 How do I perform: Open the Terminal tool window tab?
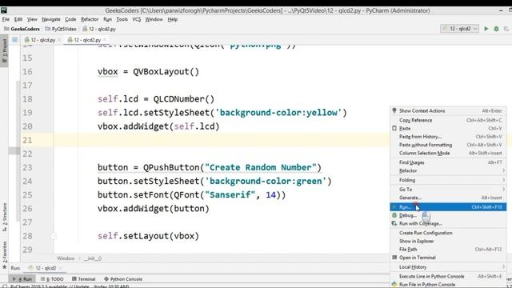pyautogui.click(x=83, y=279)
